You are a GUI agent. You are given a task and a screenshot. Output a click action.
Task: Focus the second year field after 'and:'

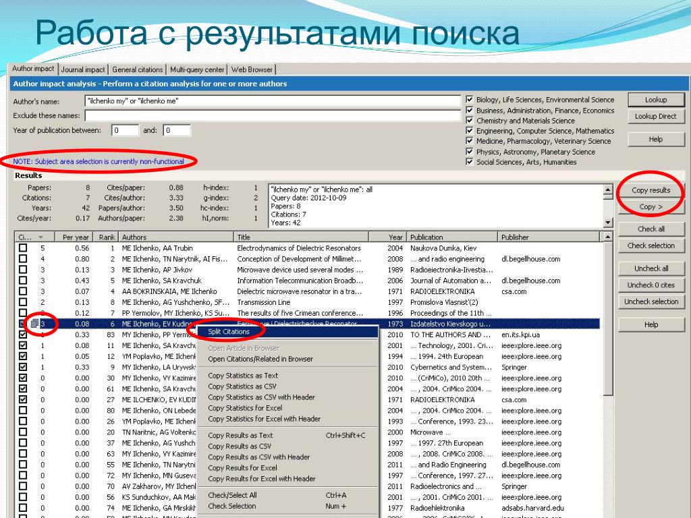click(177, 130)
